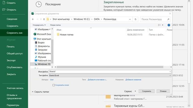Viewport: 193px width, 108px height.
Task: Click the file list scroll right arrow
Action: pyautogui.click(x=171, y=67)
